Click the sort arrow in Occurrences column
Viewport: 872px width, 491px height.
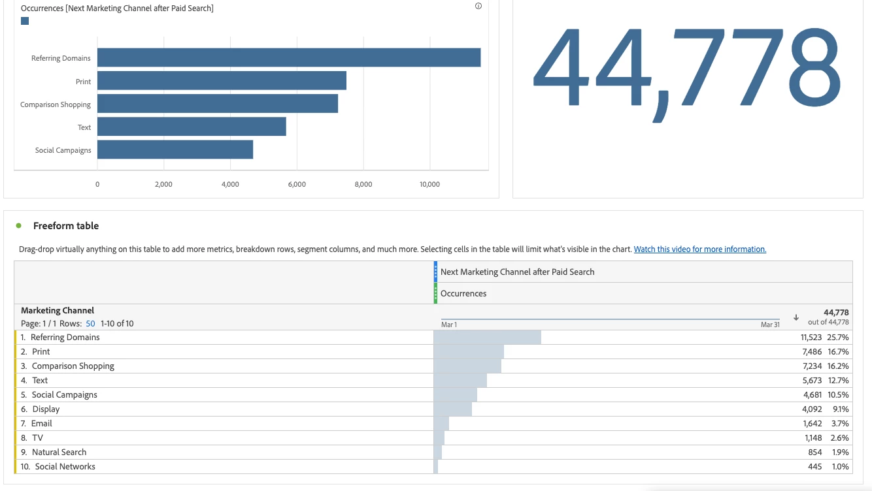796,317
